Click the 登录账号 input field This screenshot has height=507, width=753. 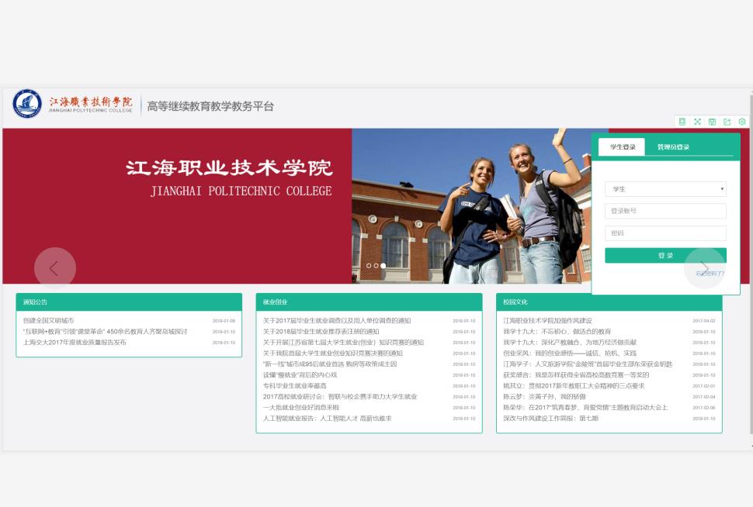tap(665, 211)
